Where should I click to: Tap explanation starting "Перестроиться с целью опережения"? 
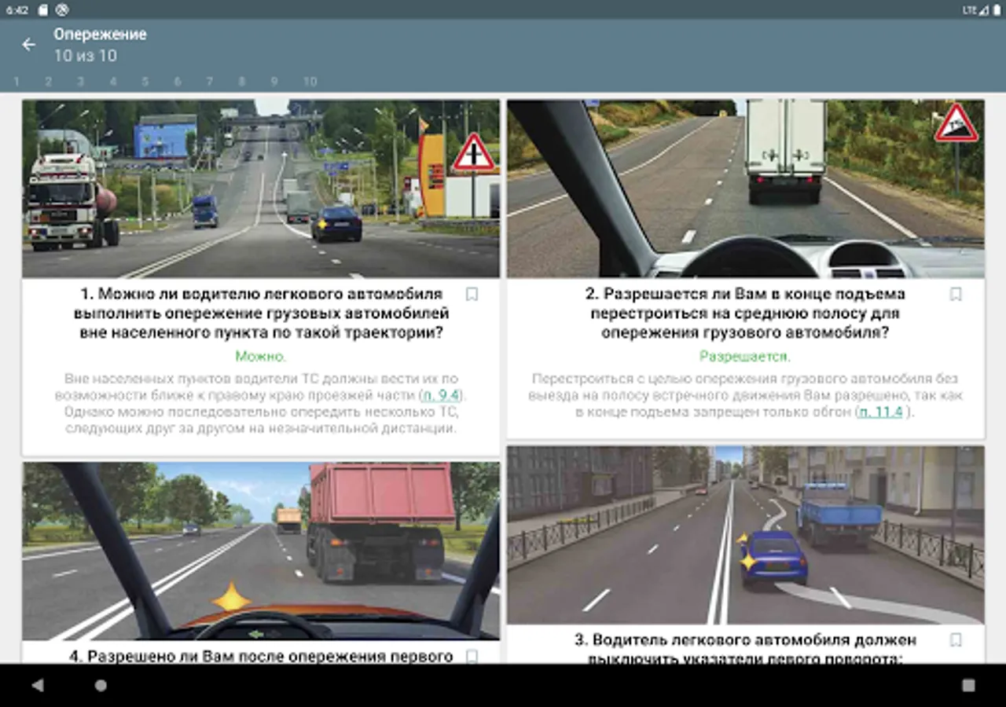coord(745,395)
